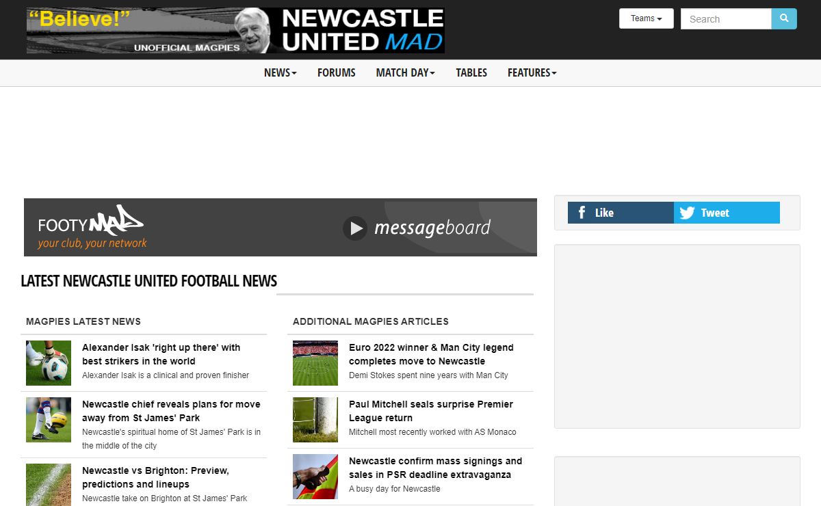Image resolution: width=821 pixels, height=506 pixels.
Task: Click LATEST NEWCASTLE UNITED FOOTBALL NEWS heading
Action: pos(149,281)
